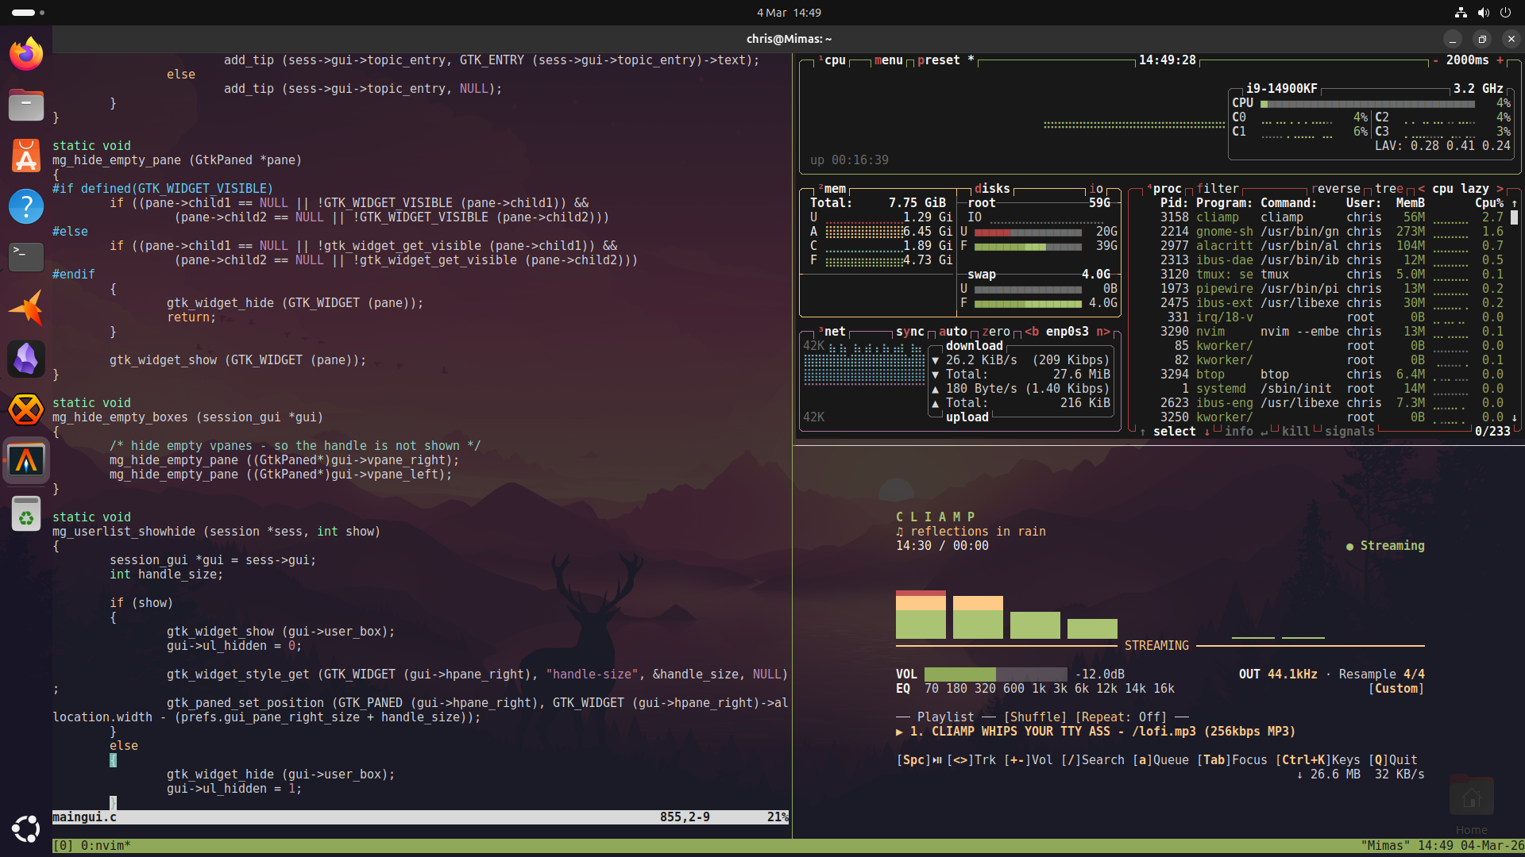Click '+' to increase btop's 2000ms update interval
The image size is (1525, 857).
[x=1499, y=60]
